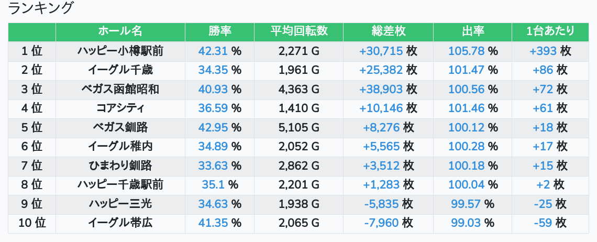Select the 総差枚 column header
This screenshot has width=597, height=242.
coord(388,31)
